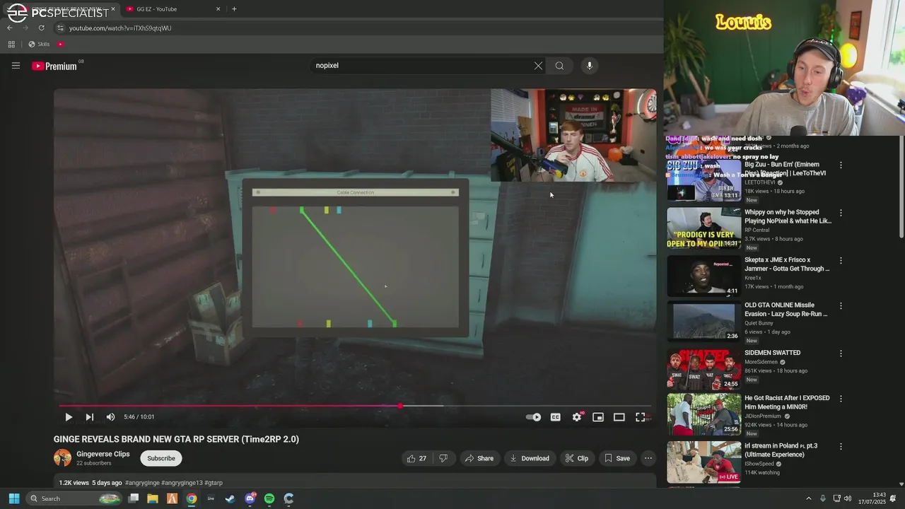The image size is (905, 509).
Task: Open Irl stream in Poland live video
Action: [x=781, y=450]
